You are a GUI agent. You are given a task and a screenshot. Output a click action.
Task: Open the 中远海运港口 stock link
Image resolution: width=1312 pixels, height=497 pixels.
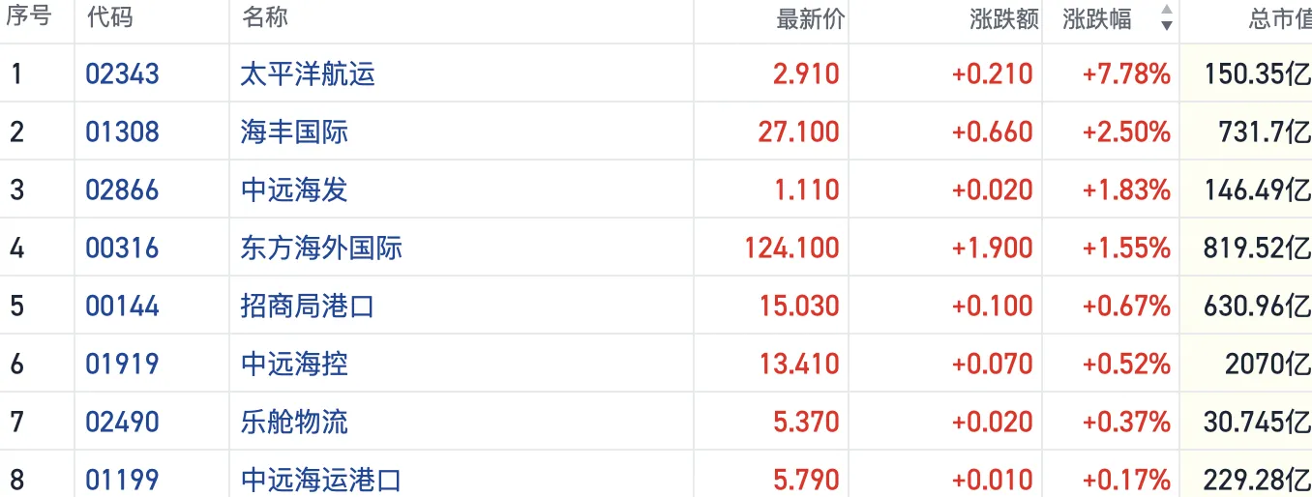click(x=320, y=480)
